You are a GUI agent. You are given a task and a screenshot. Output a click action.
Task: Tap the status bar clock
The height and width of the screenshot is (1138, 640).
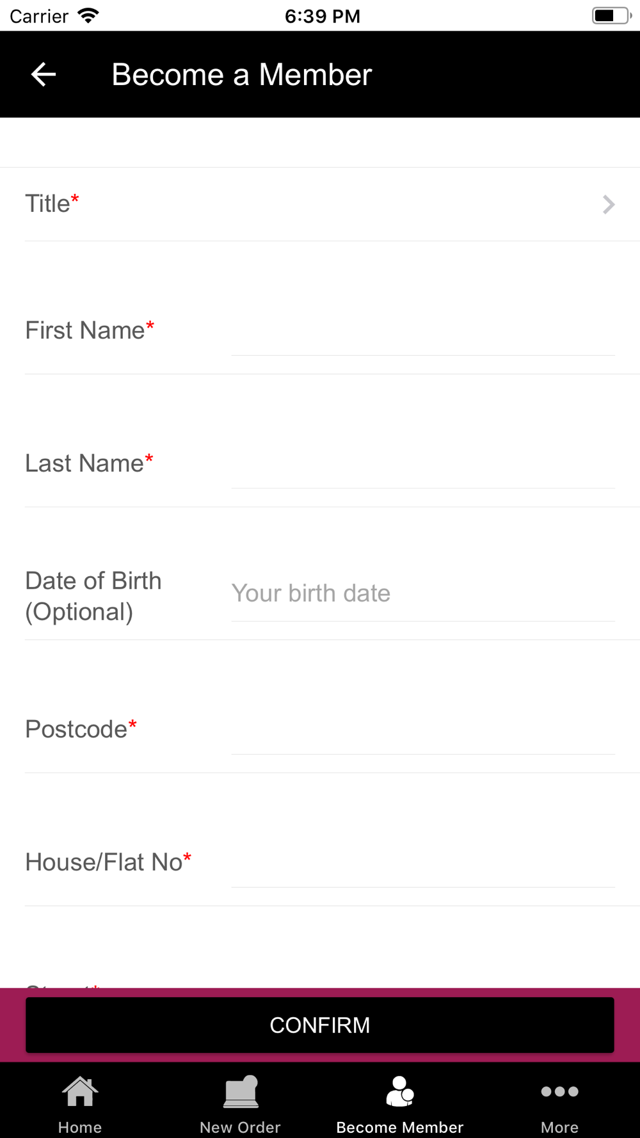[323, 16]
